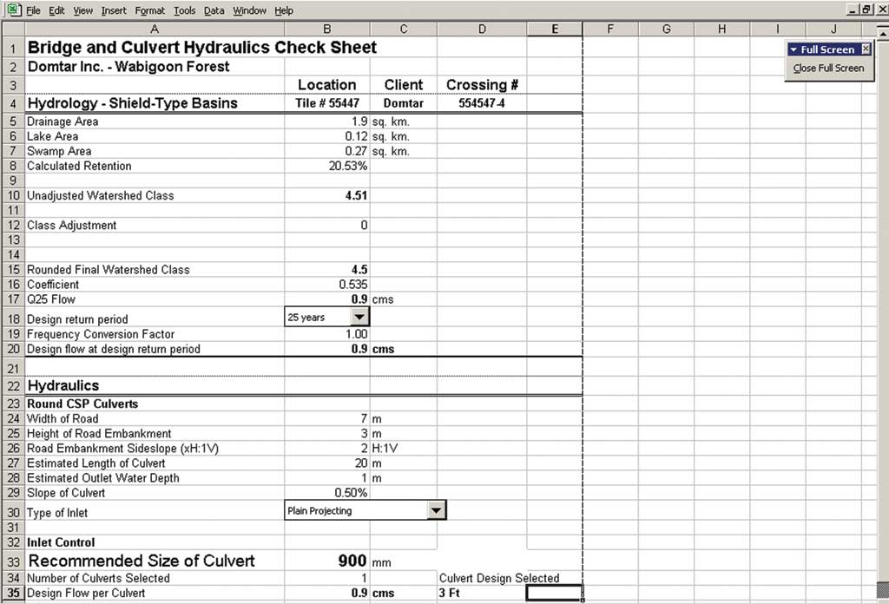Click the Coefficient value 0.535
Image resolution: width=889 pixels, height=604 pixels.
[x=327, y=285]
